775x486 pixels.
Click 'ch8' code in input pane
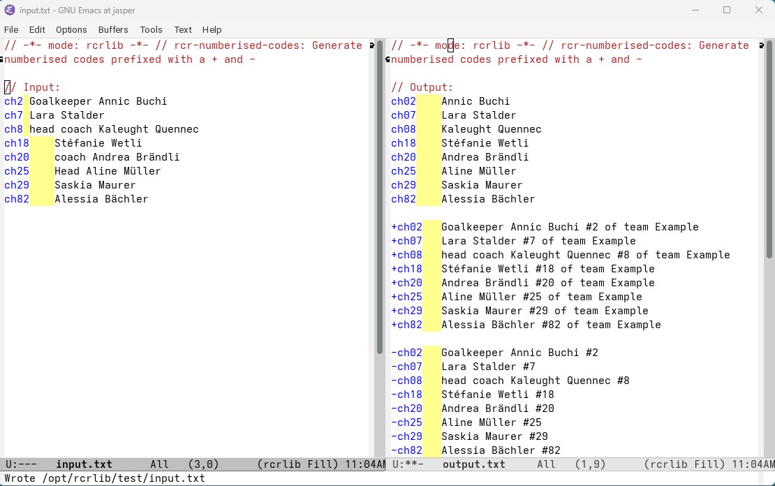pos(14,129)
